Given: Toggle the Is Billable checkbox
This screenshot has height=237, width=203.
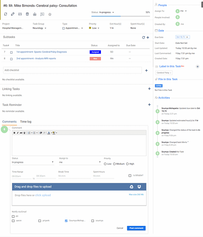Looking at the screenshot, I should click(130, 175).
